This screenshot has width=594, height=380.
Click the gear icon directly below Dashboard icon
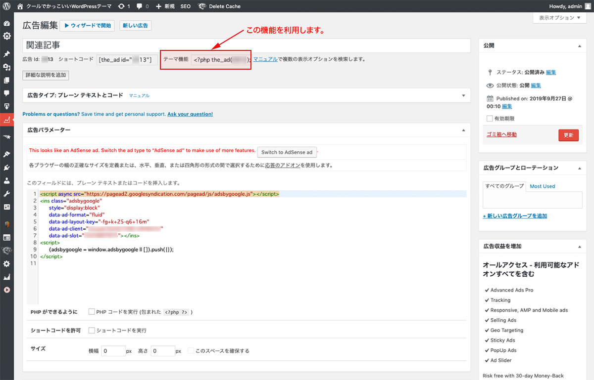7,36
